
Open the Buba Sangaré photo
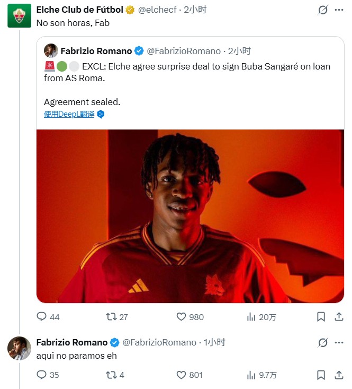(190, 216)
